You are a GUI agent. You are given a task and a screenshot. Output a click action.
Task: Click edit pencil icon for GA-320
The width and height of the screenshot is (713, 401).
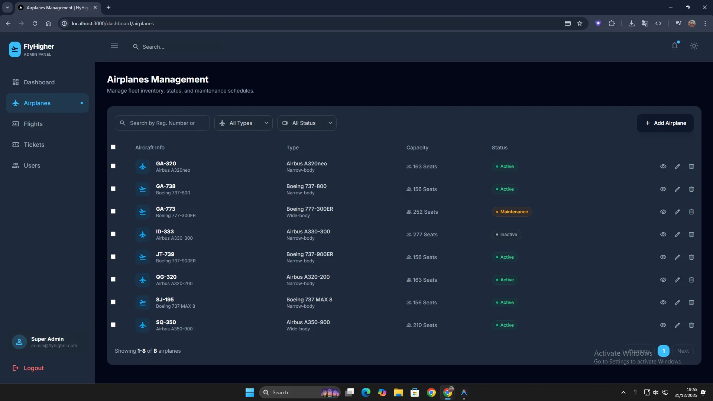click(x=677, y=166)
